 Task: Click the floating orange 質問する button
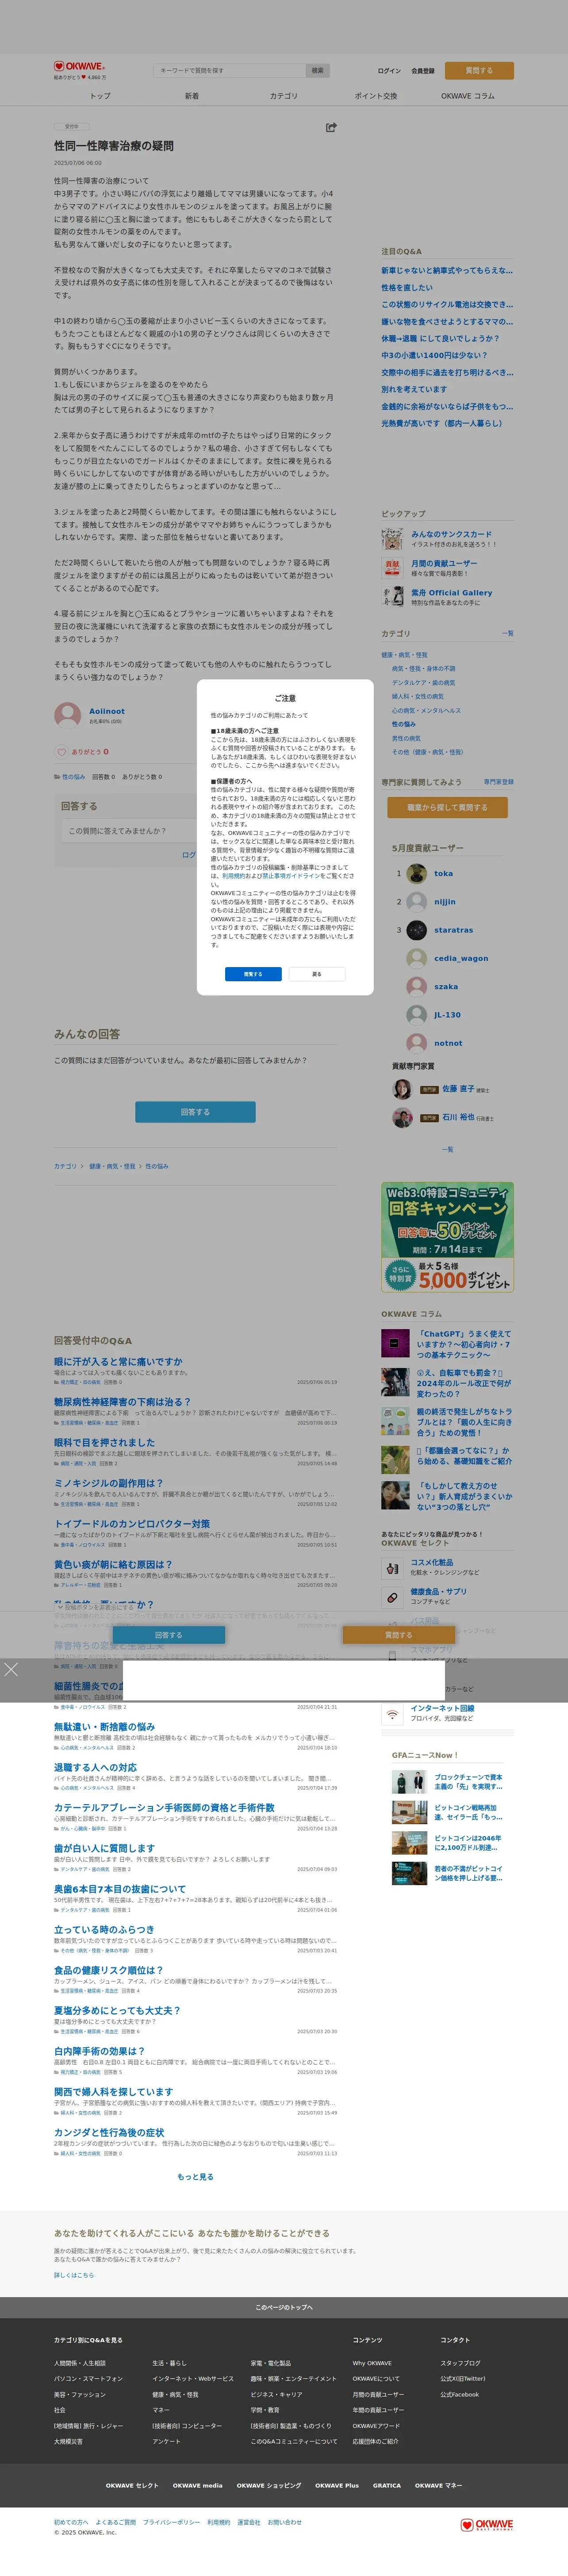(399, 1635)
